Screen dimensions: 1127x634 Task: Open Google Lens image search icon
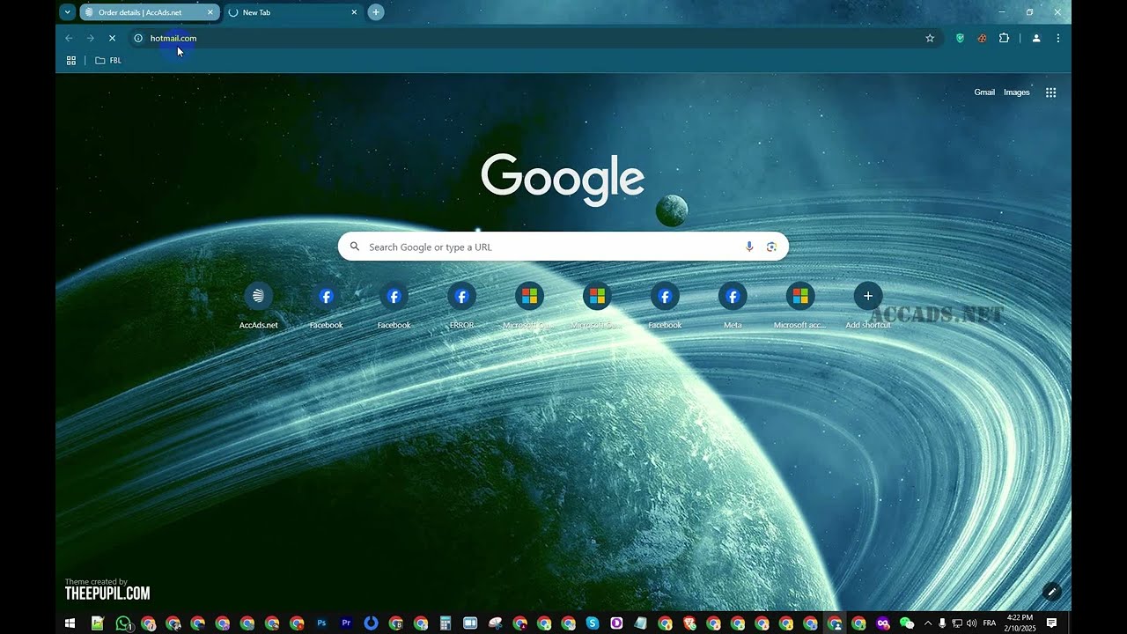click(771, 247)
